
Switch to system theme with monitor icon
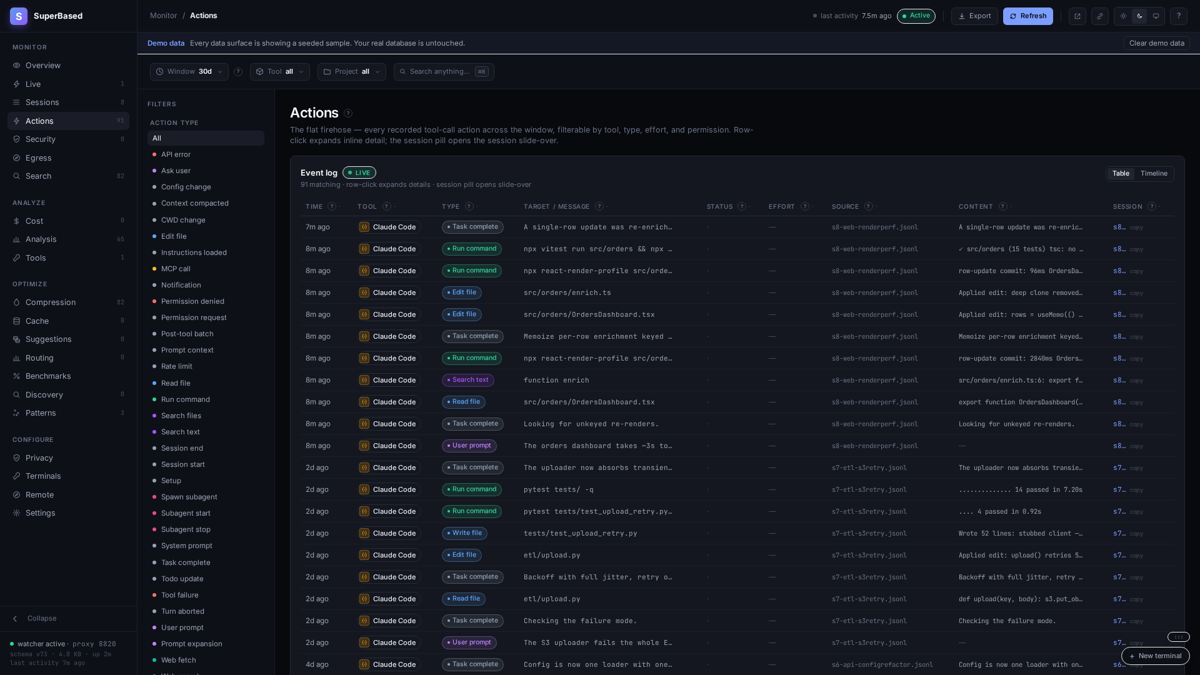click(1156, 16)
